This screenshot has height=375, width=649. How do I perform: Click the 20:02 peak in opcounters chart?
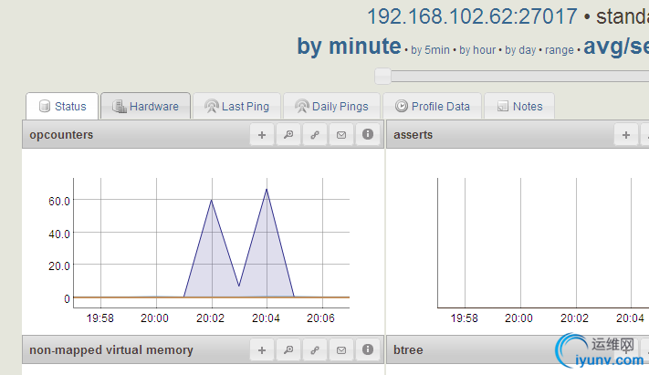coord(212,201)
